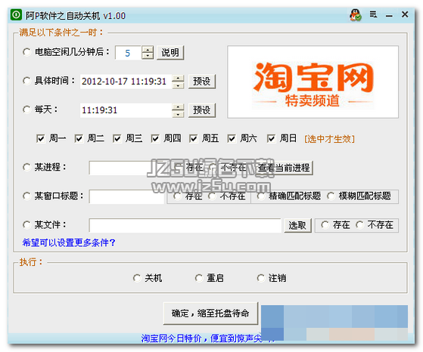Click the green app icon in title bar
This screenshot has width=423, height=352.
tap(16, 14)
